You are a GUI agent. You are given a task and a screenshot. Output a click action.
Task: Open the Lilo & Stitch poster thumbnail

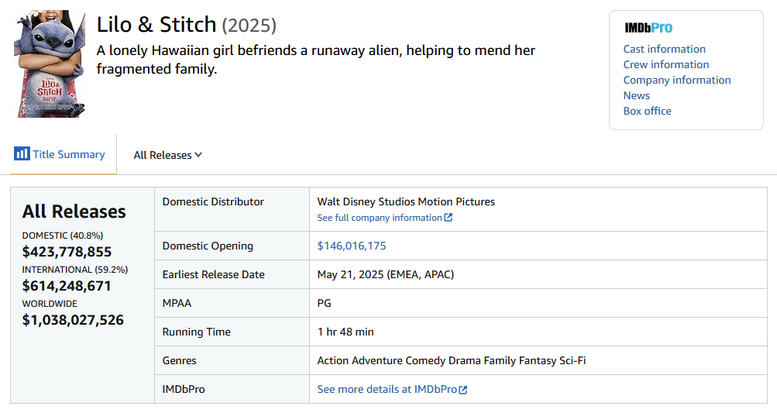coord(50,64)
